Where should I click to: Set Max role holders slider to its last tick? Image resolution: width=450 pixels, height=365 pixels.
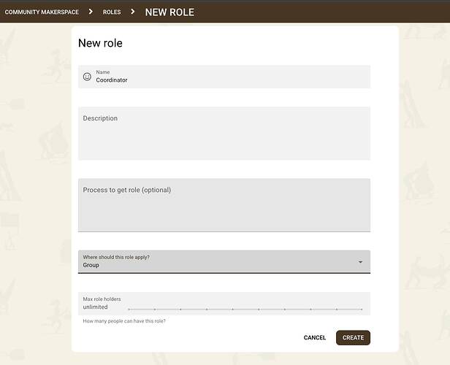point(362,310)
